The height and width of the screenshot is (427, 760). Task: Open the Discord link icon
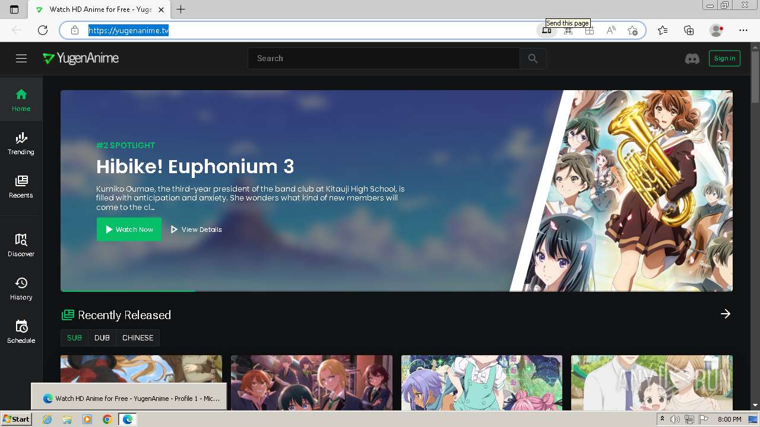point(692,58)
